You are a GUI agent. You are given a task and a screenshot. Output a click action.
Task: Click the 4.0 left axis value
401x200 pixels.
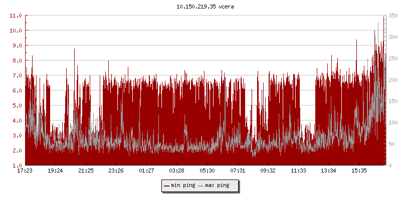click(x=17, y=120)
